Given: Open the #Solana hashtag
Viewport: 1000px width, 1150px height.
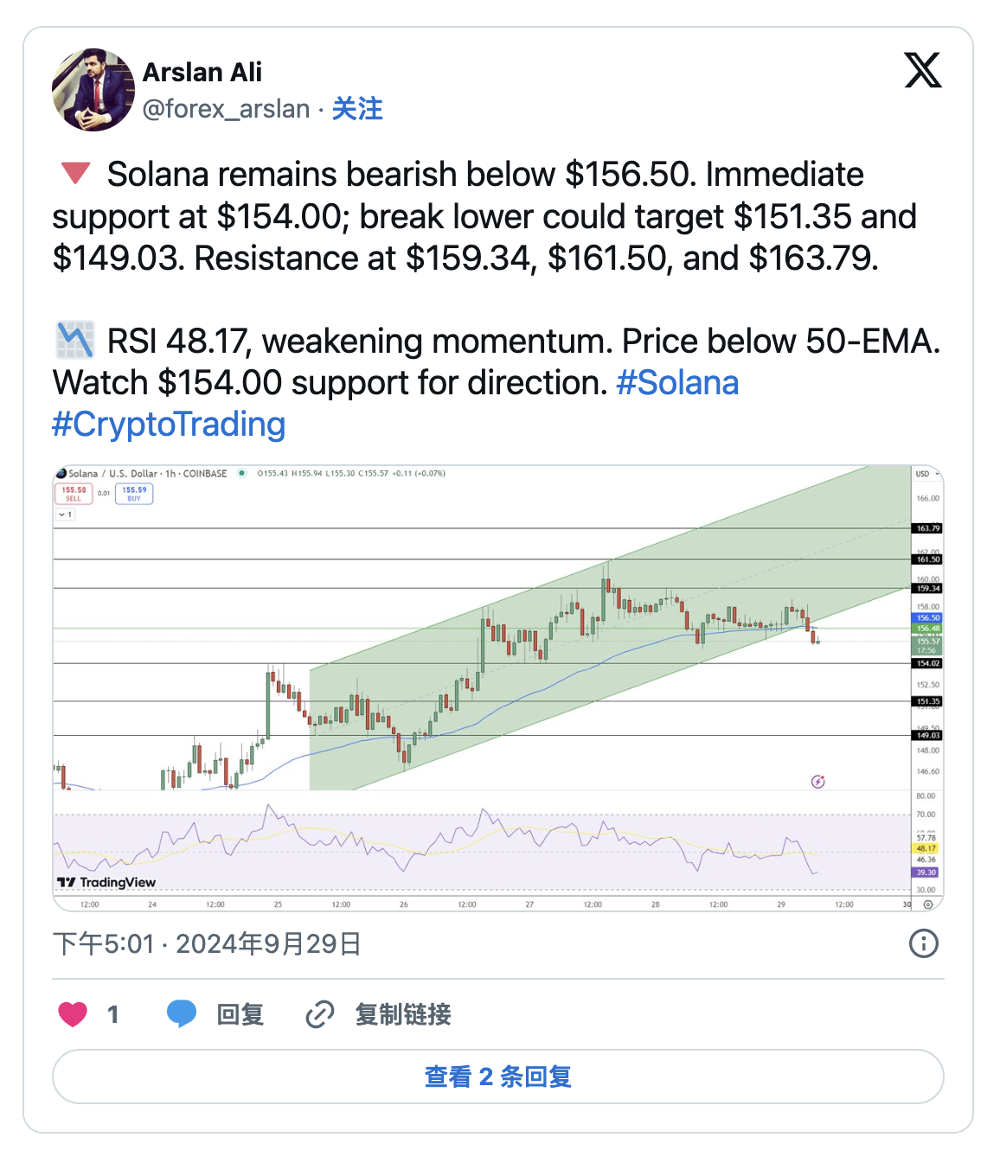Looking at the screenshot, I should pyautogui.click(x=677, y=382).
